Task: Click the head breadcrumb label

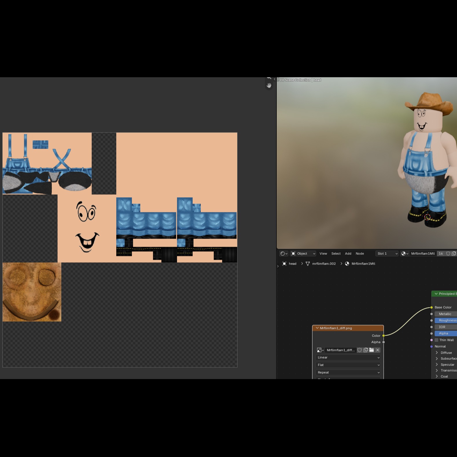Action: click(292, 264)
